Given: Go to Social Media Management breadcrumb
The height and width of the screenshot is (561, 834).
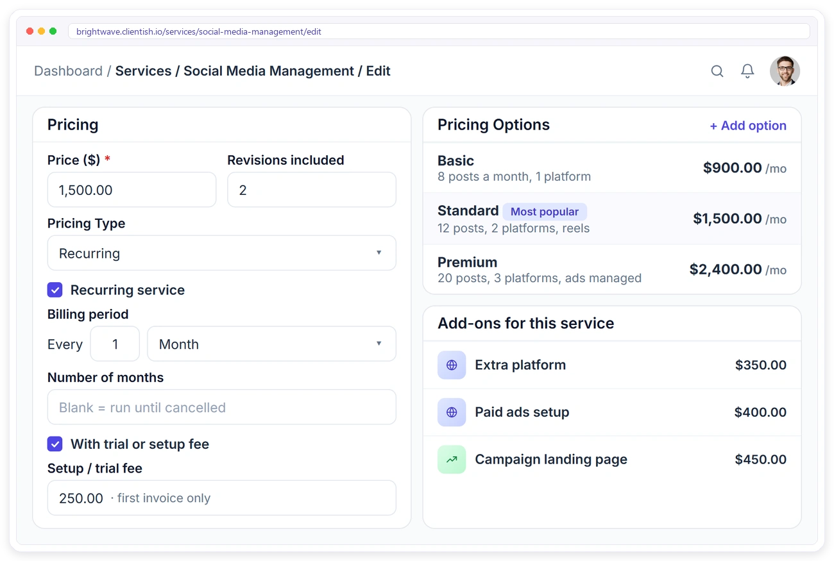Looking at the screenshot, I should (x=269, y=71).
